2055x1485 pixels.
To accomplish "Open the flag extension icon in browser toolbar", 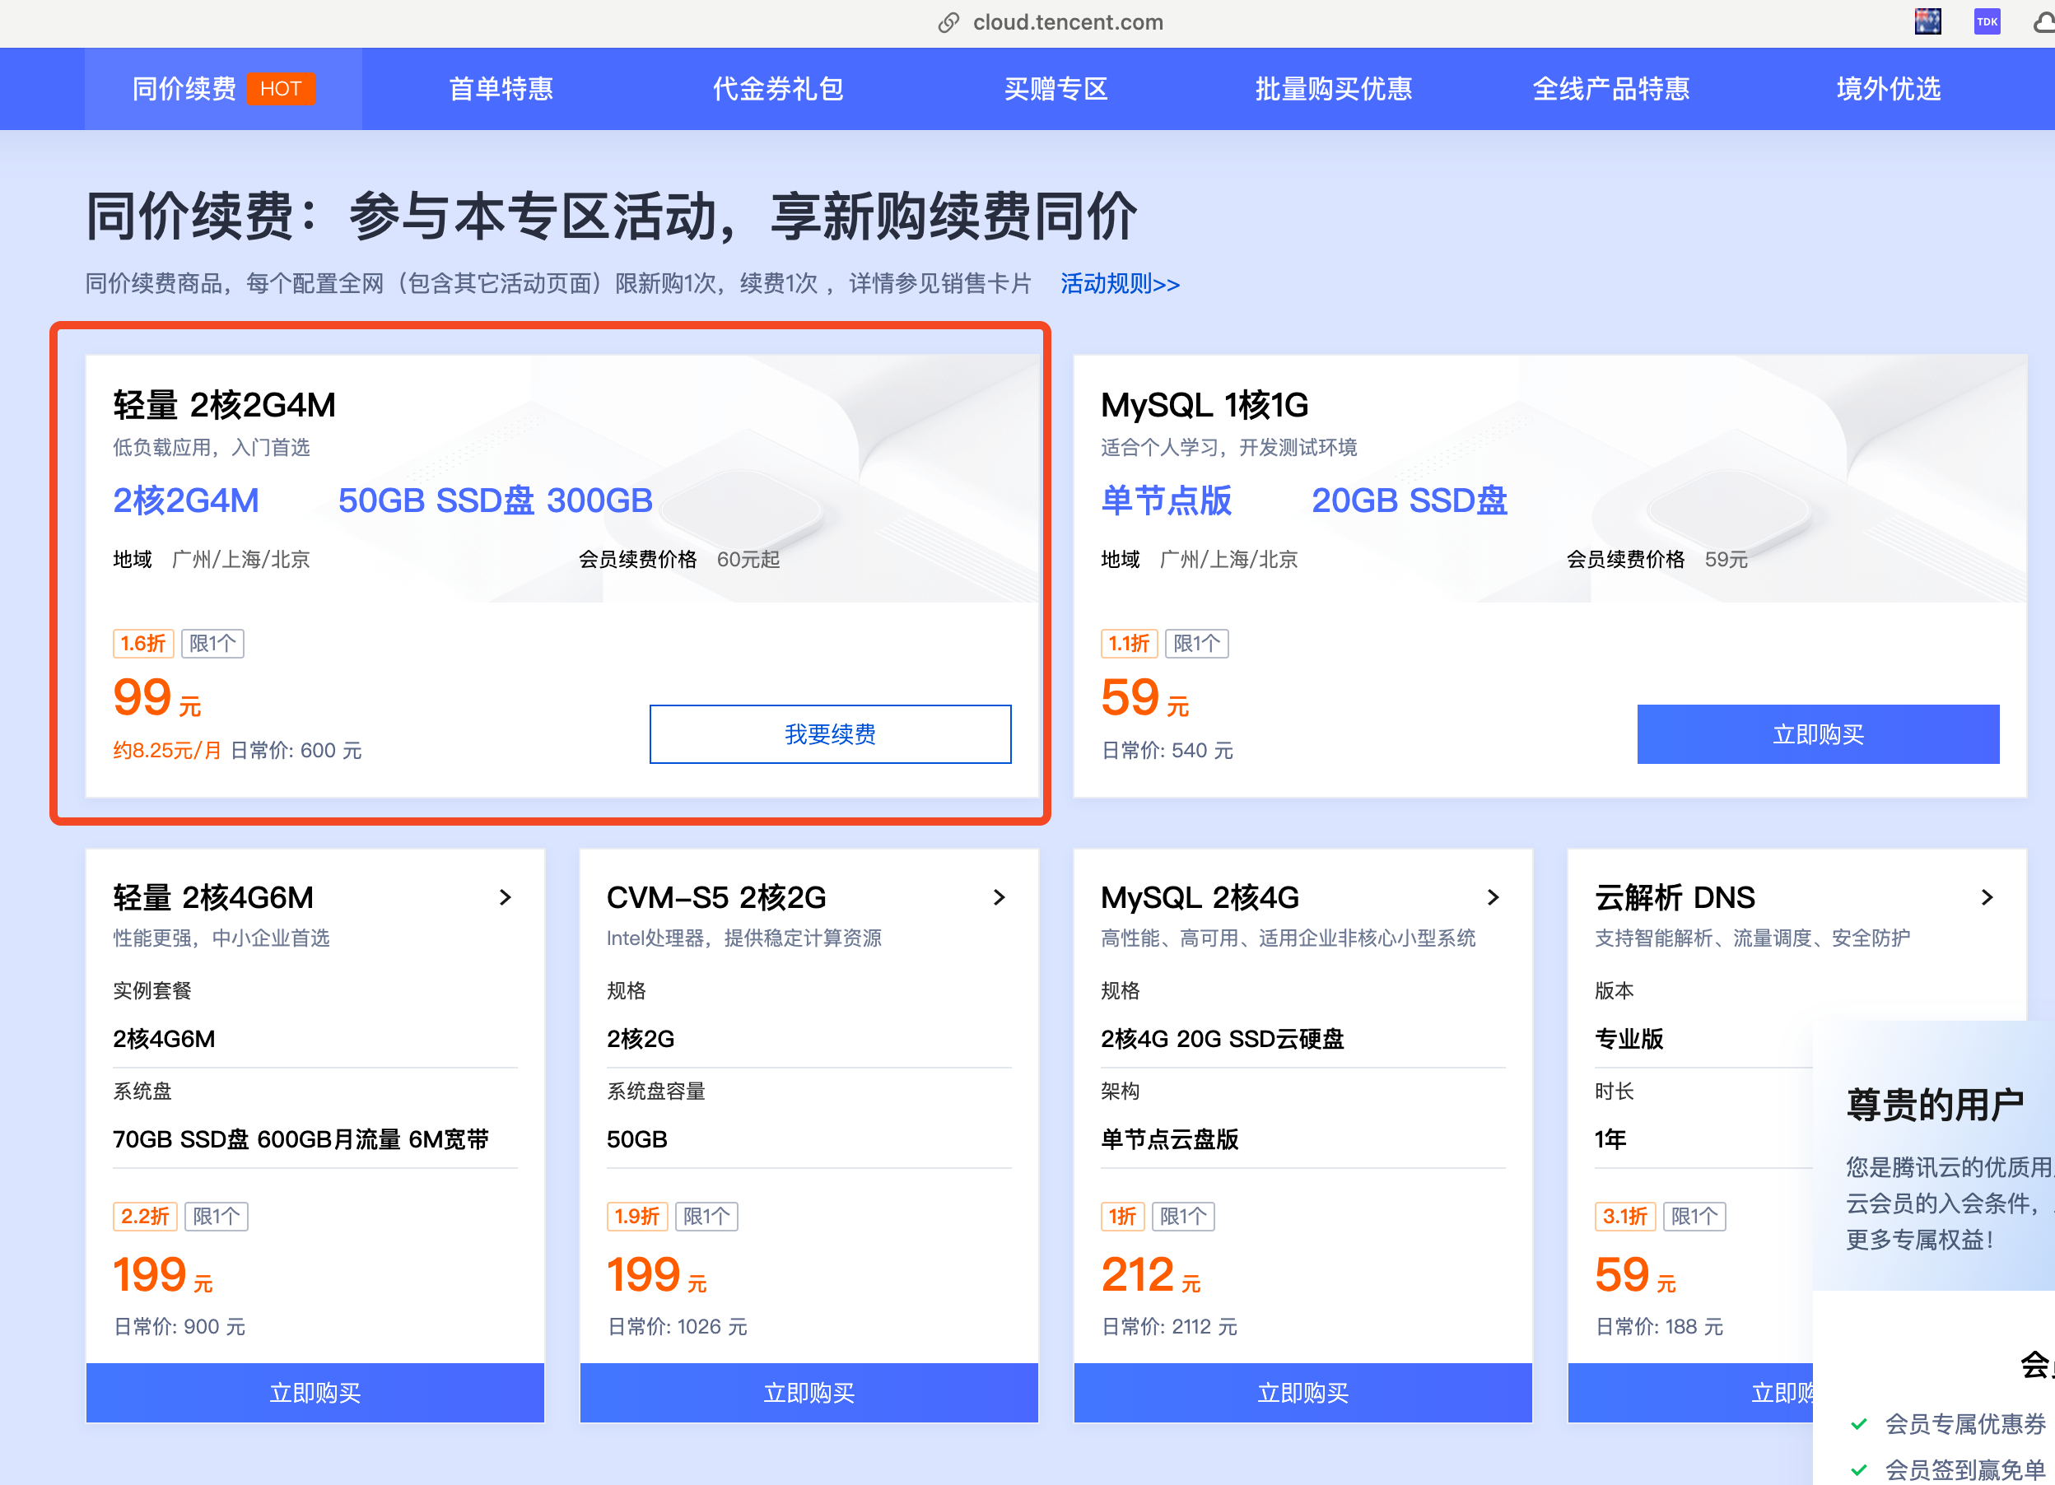I will click(x=1927, y=21).
